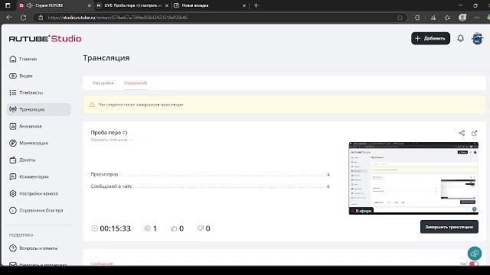This screenshot has height=275, width=490.
Task: Click the audio-playing icon on Студия RUTUBE tab
Action: 30,5
